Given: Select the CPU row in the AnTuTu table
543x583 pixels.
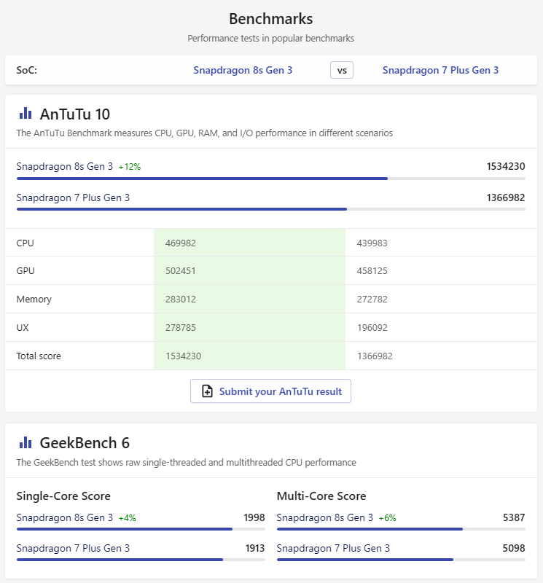Looking at the screenshot, I should click(26, 243).
